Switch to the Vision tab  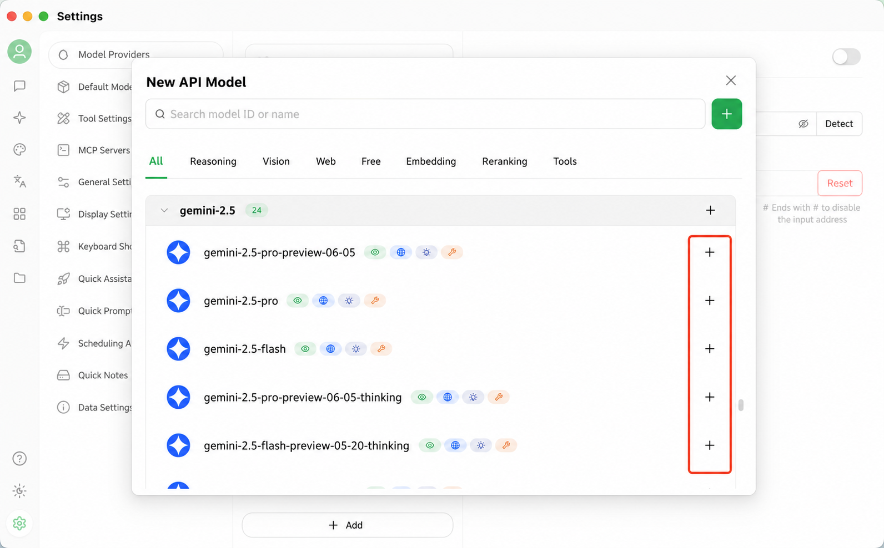276,161
